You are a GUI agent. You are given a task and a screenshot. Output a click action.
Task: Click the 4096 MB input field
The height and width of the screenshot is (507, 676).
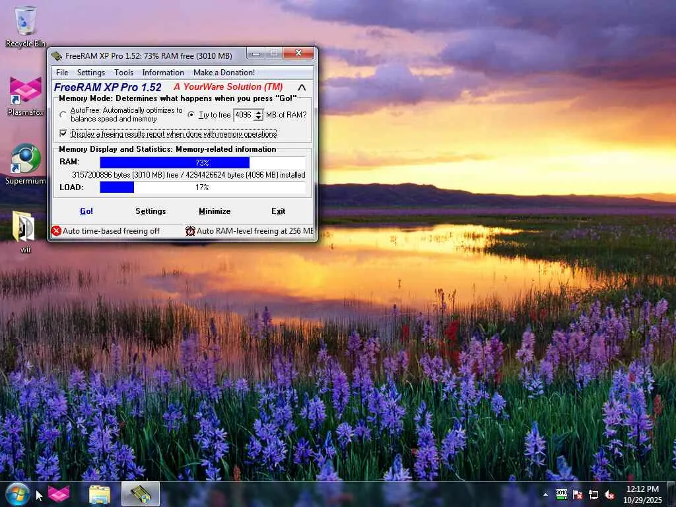click(244, 115)
